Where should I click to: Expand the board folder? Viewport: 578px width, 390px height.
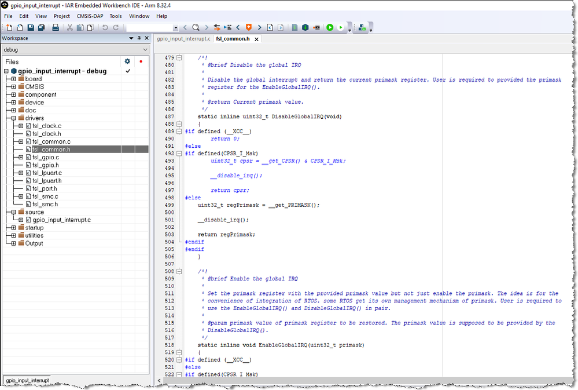coord(13,79)
